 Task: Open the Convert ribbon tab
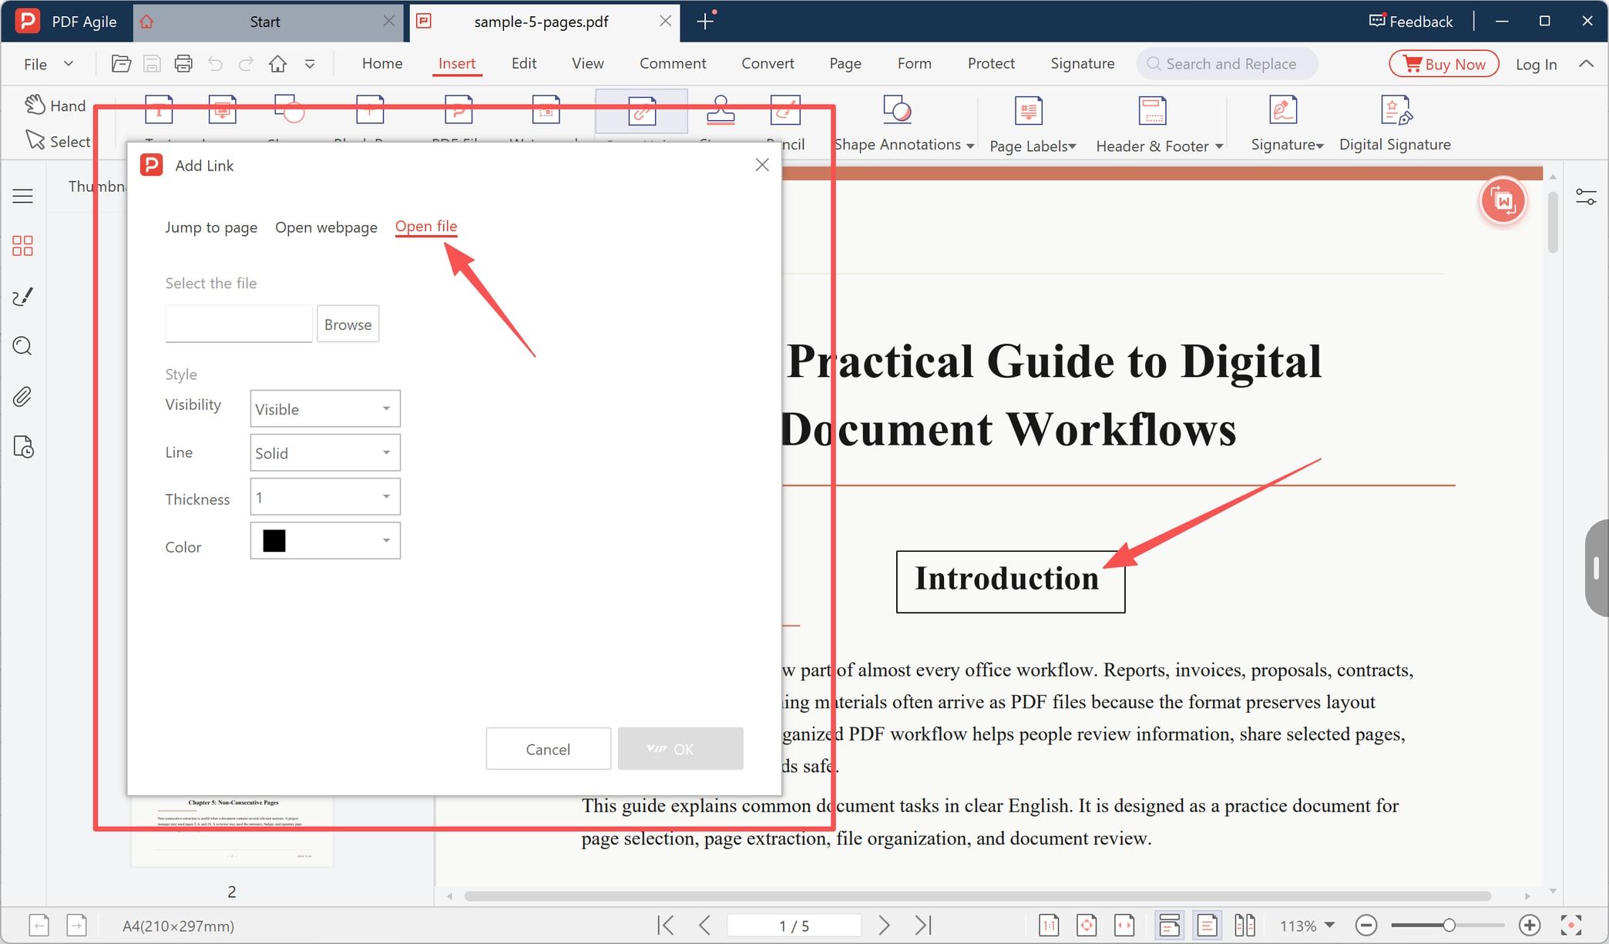[768, 64]
